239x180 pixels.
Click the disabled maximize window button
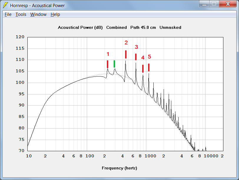click(x=214, y=4)
